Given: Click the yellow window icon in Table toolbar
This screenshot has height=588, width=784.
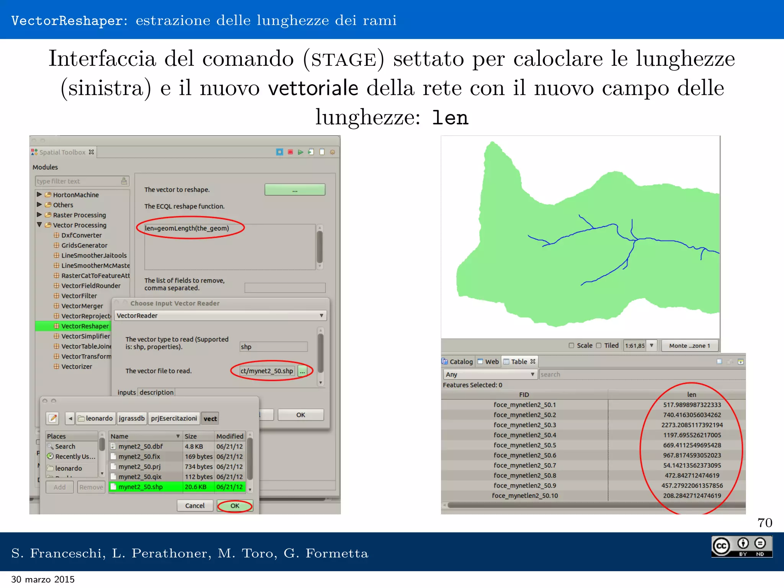Looking at the screenshot, I should [741, 361].
